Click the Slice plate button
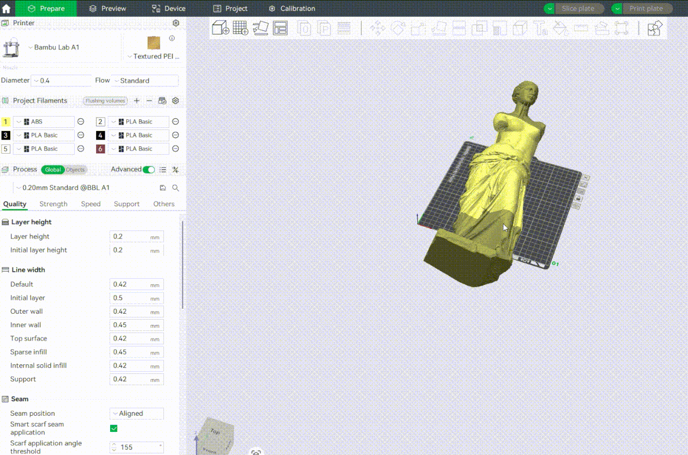 tap(580, 9)
